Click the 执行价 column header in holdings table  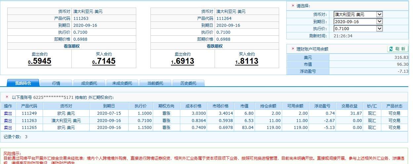[140, 106]
